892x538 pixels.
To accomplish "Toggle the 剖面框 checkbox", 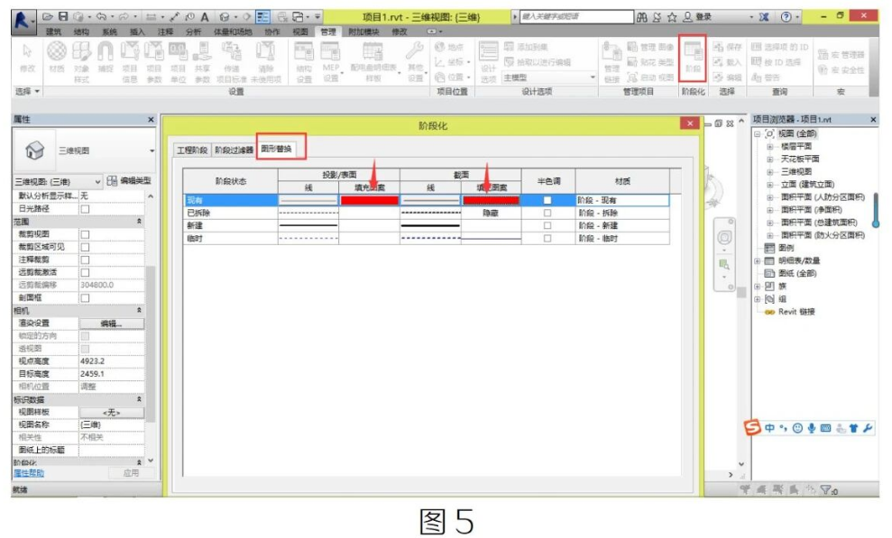I will coord(85,297).
